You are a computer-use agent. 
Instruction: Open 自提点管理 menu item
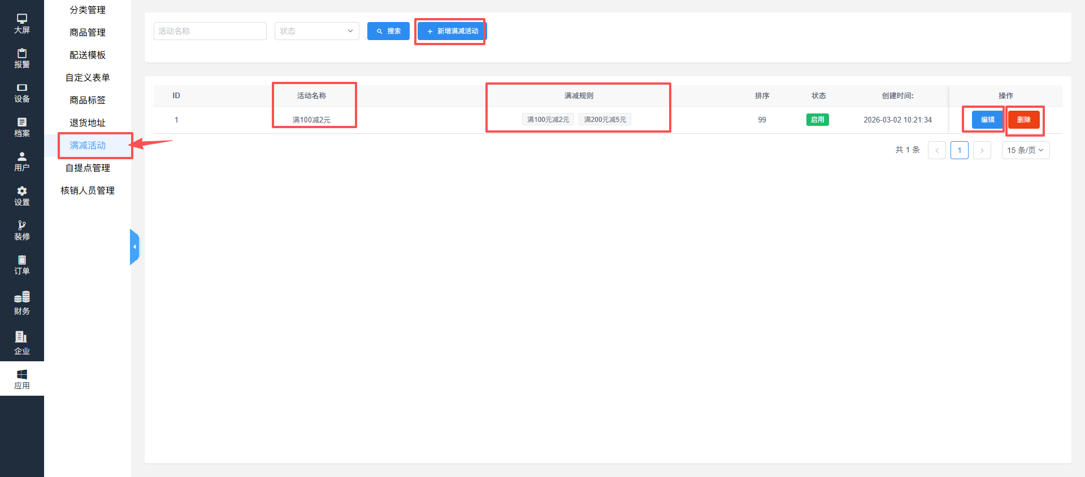88,168
